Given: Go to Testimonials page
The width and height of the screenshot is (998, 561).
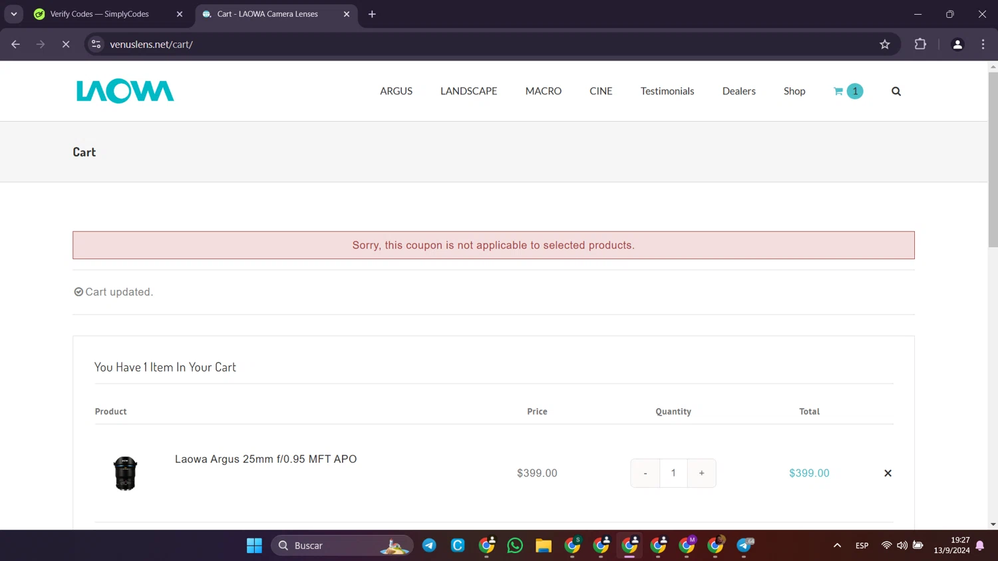Looking at the screenshot, I should [x=667, y=91].
